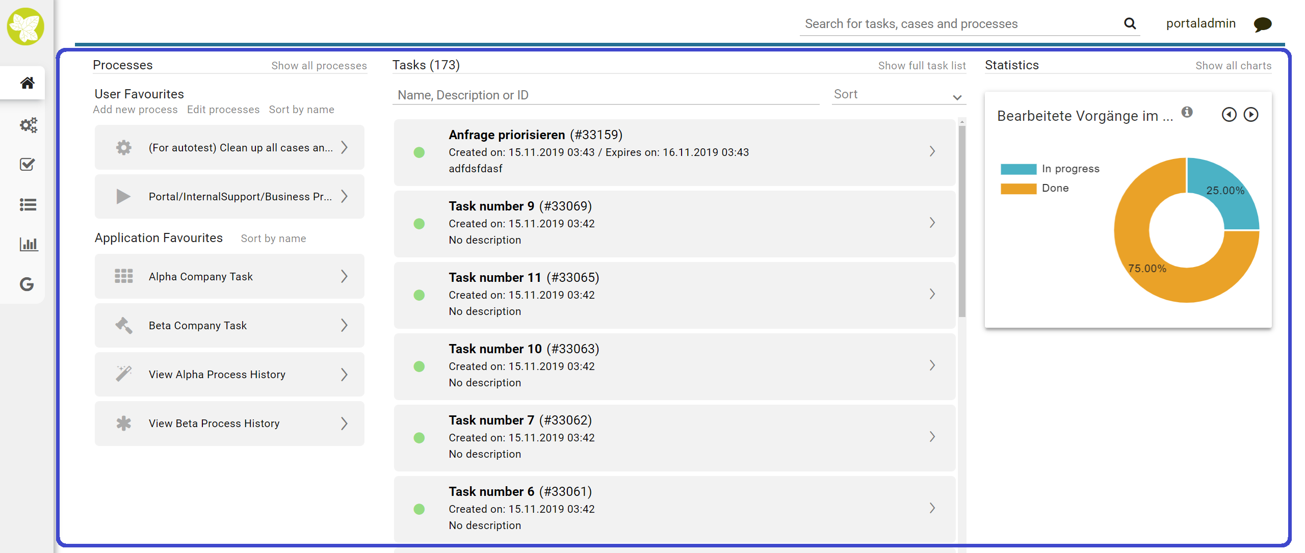Image resolution: width=1305 pixels, height=553 pixels.
Task: Click the task list scrollbar thumb
Action: pos(962,222)
